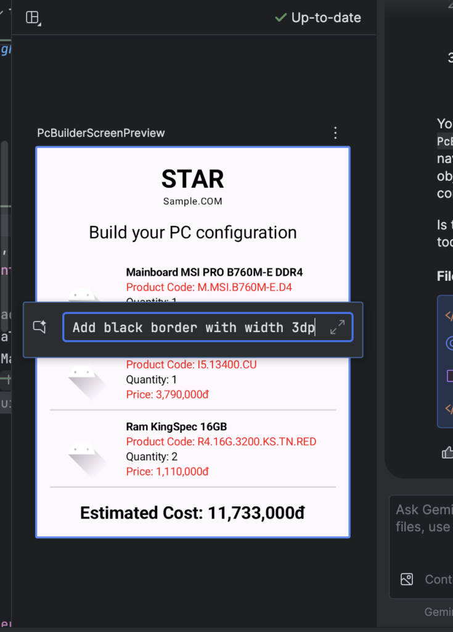Click the Context button beside image icon

click(x=438, y=580)
